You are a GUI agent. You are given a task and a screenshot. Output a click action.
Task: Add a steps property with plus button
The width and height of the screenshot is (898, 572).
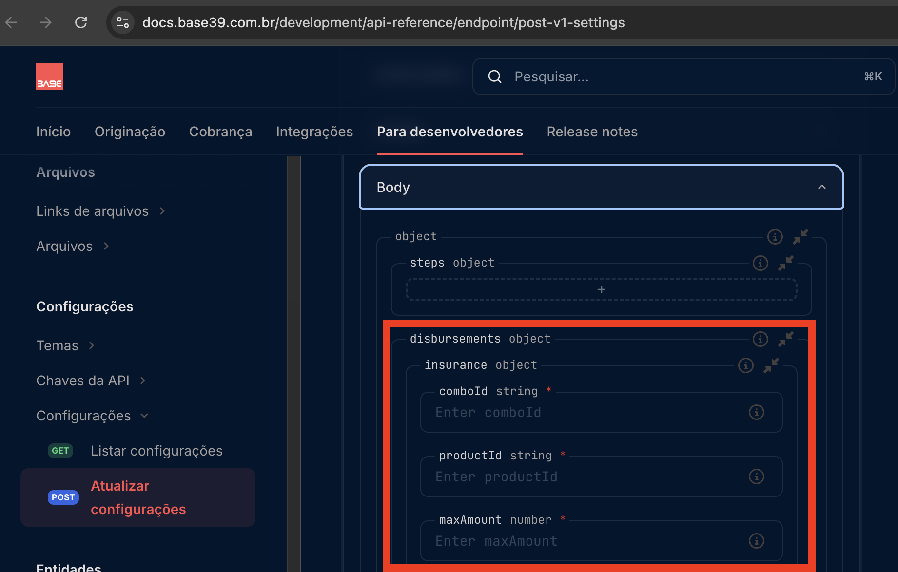[601, 290]
